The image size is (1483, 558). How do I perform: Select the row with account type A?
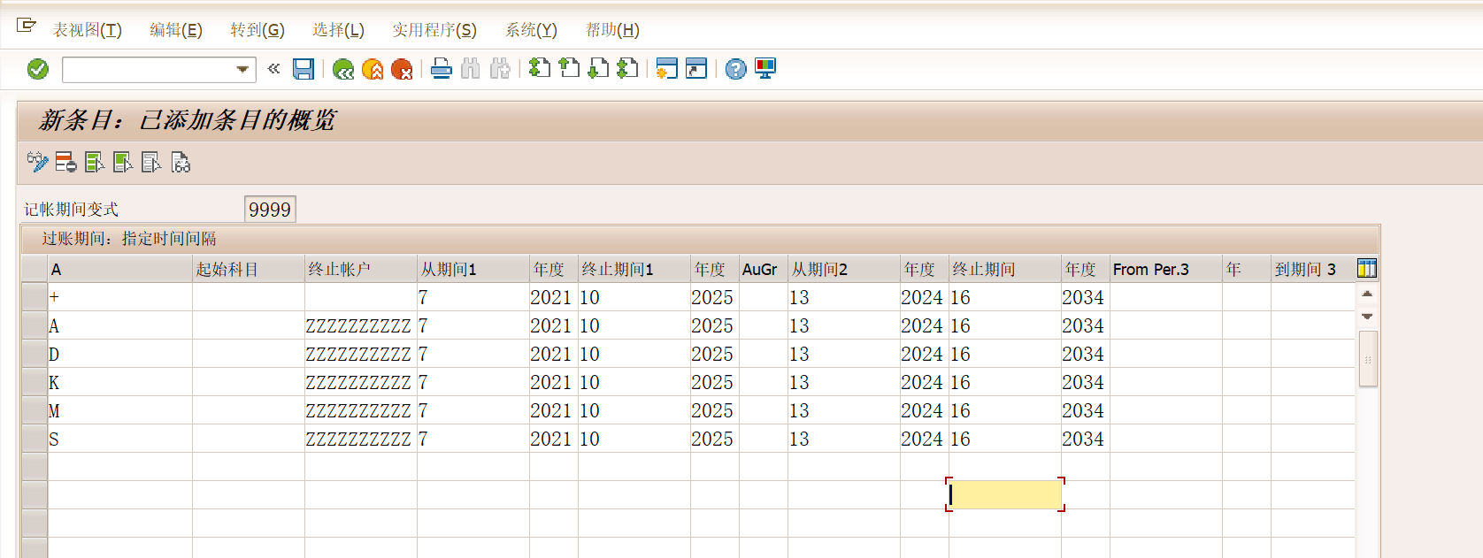(x=35, y=325)
